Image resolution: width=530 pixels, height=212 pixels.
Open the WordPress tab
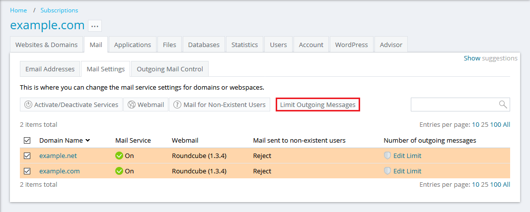click(351, 45)
